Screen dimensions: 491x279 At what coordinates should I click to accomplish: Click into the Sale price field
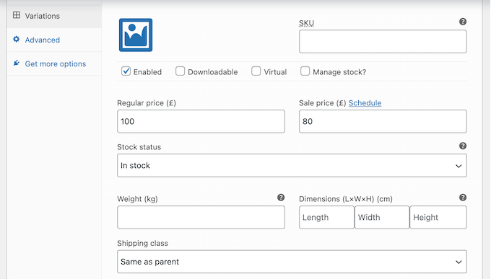point(383,121)
